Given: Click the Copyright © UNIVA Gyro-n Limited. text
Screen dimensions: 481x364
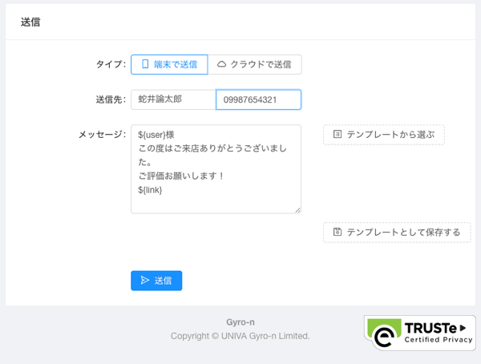Looking at the screenshot, I should (x=240, y=336).
